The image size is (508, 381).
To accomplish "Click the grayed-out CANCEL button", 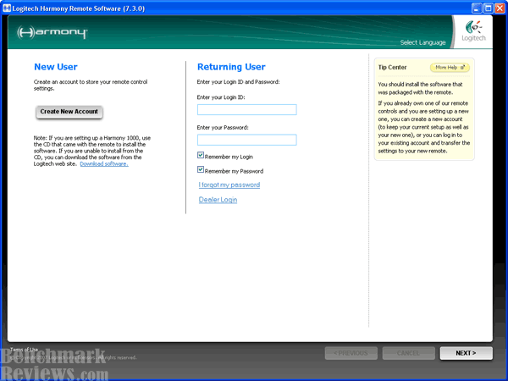I will point(408,353).
